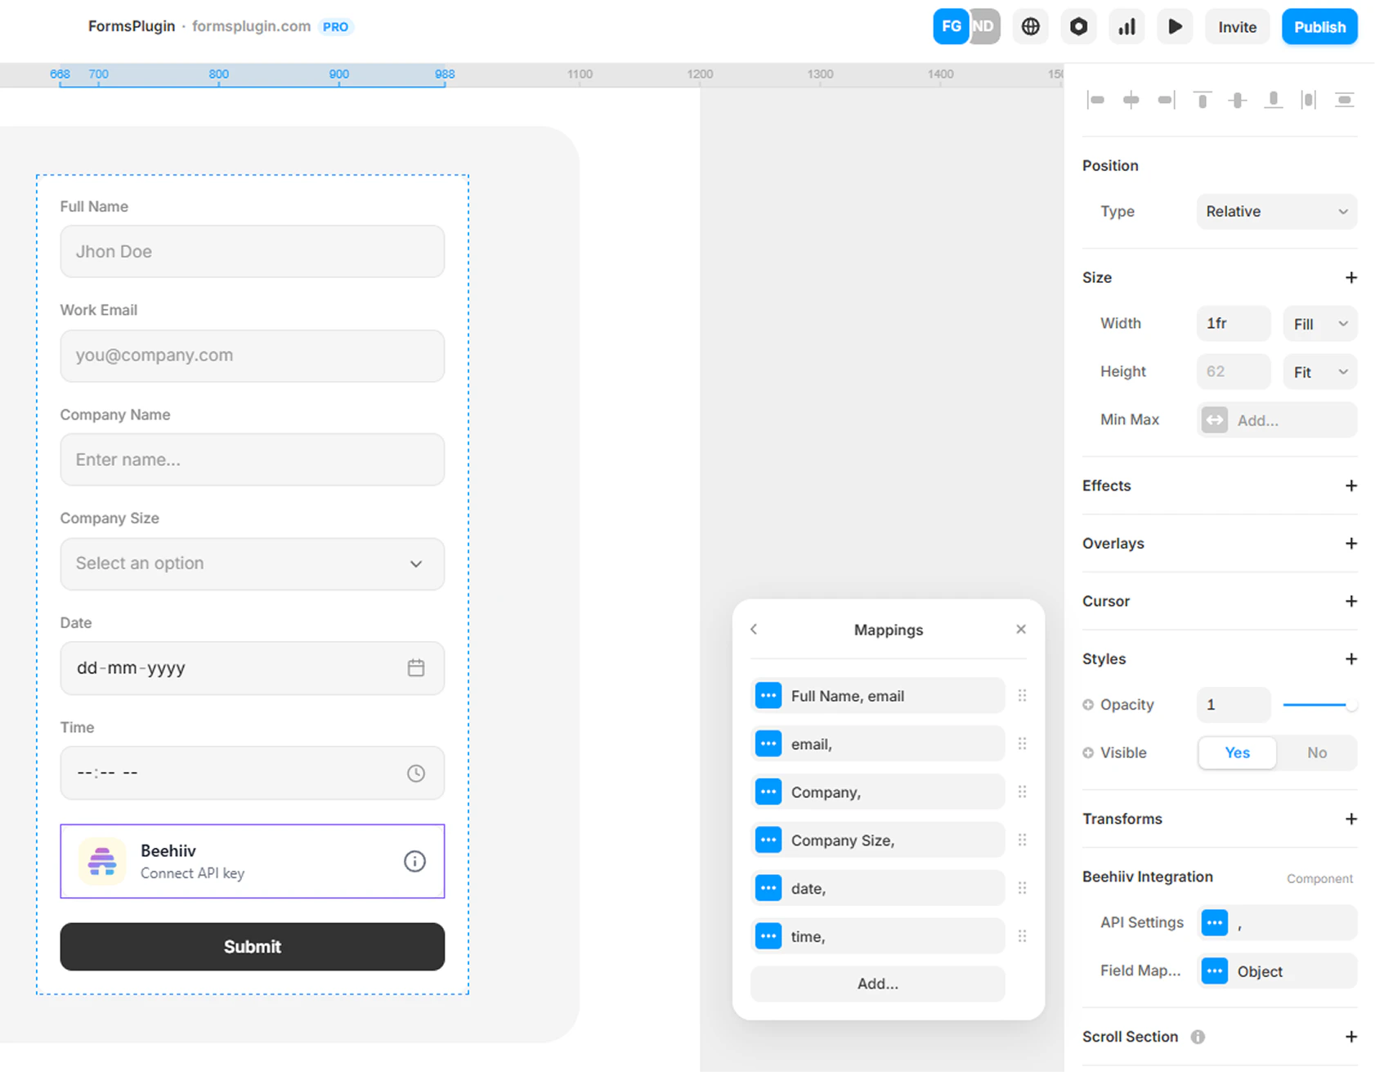Screen dimensions: 1375x1072
Task: Grab drag handle of Full Name, email row
Action: coord(1022,696)
